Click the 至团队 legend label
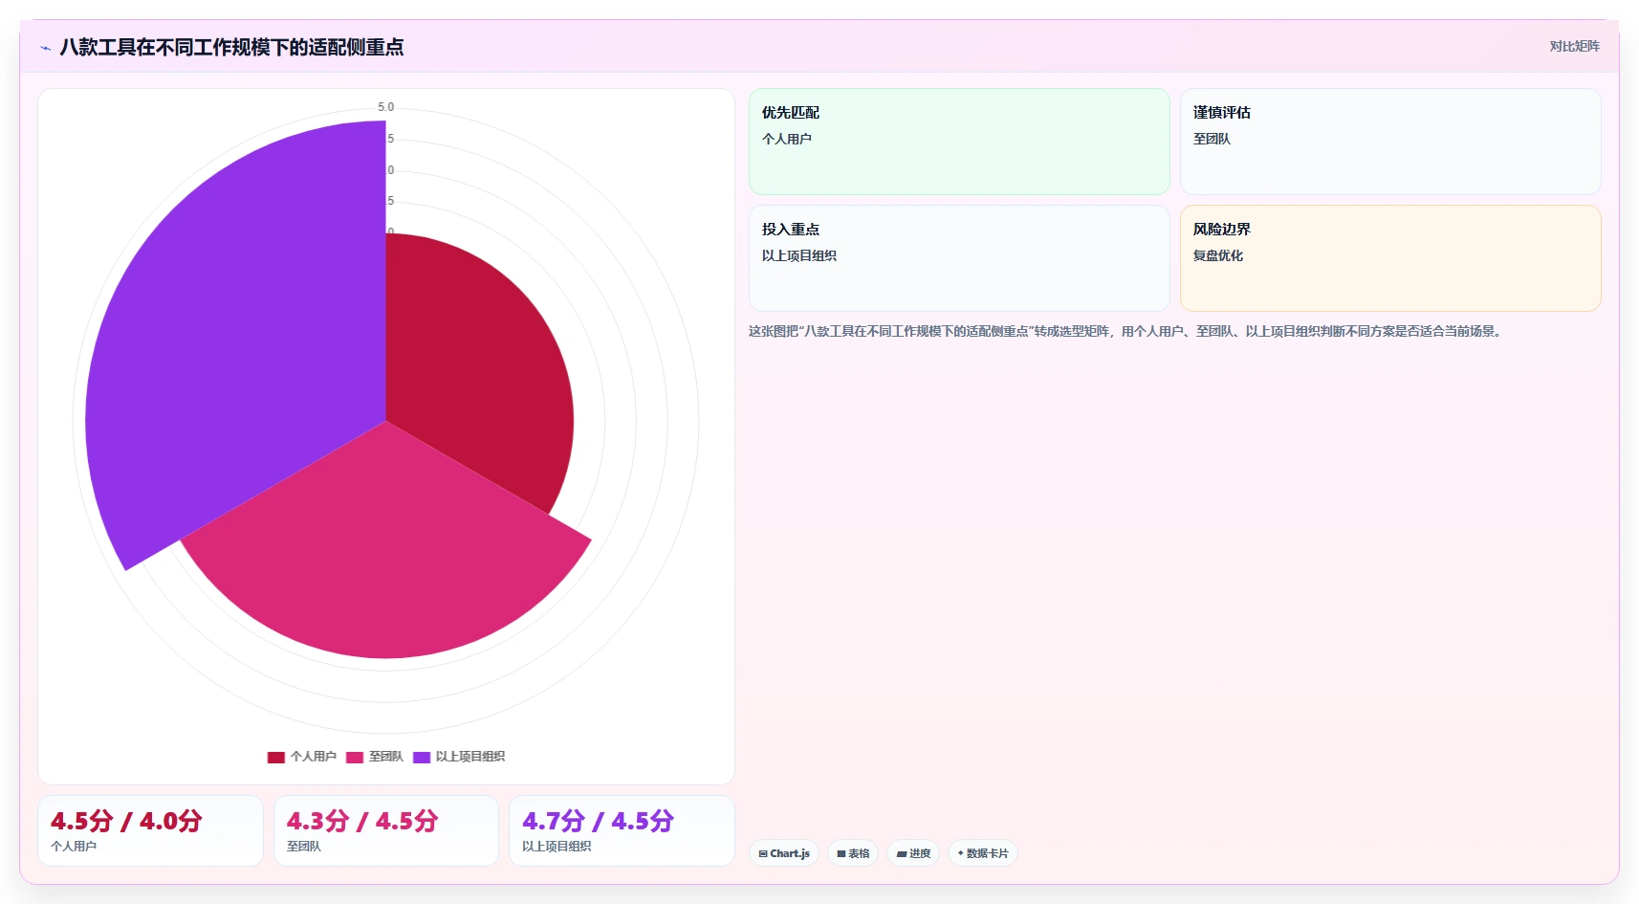Image resolution: width=1639 pixels, height=904 pixels. [x=386, y=757]
